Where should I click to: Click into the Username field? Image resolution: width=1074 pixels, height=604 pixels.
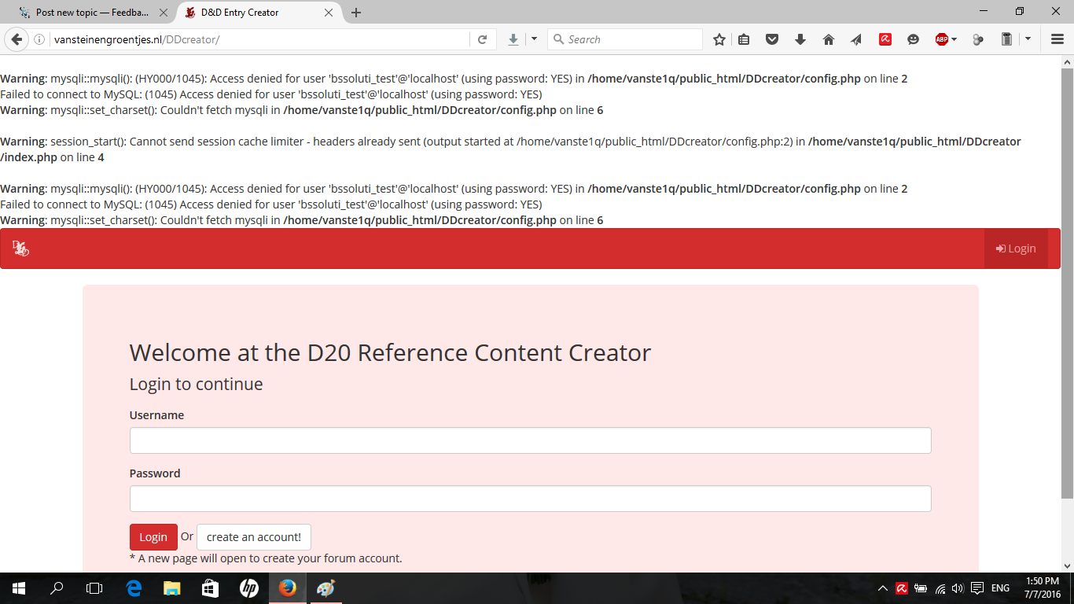point(530,440)
